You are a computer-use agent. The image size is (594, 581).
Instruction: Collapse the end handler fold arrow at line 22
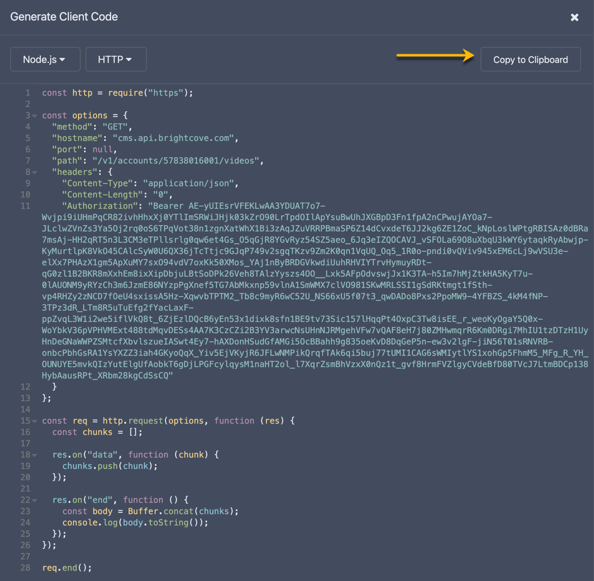coord(35,500)
